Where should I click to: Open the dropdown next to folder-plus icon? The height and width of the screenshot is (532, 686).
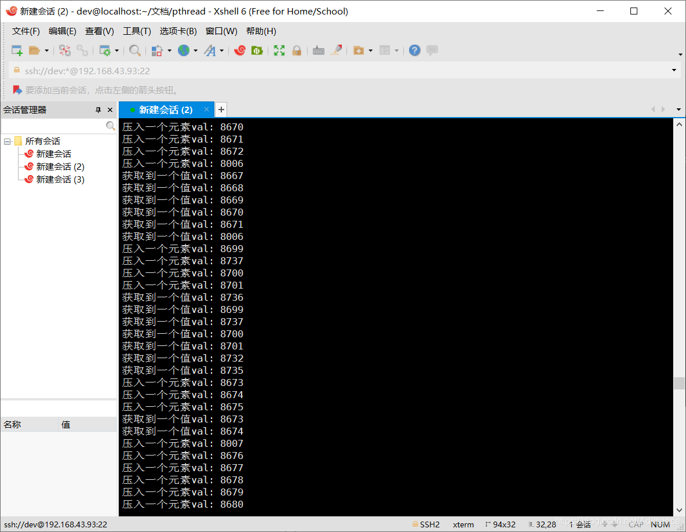(x=371, y=51)
